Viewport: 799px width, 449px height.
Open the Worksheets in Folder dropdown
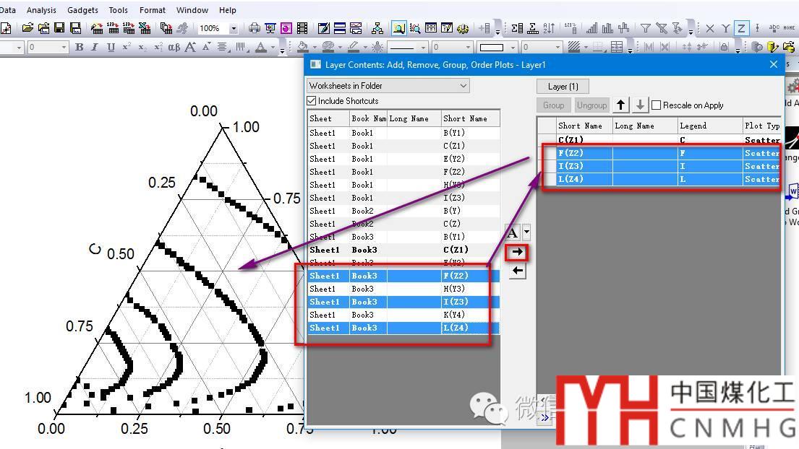pyautogui.click(x=388, y=86)
